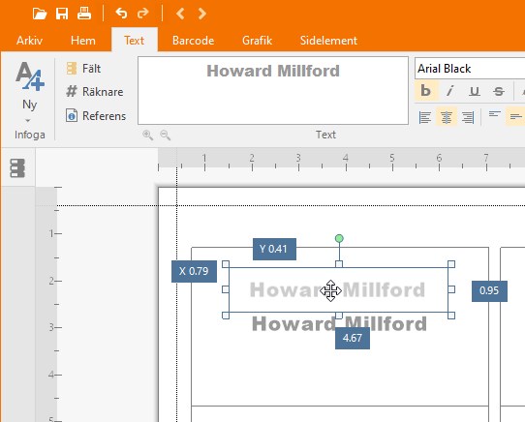Toggle strikethrough formatting
This screenshot has height=422, width=525.
tap(499, 91)
